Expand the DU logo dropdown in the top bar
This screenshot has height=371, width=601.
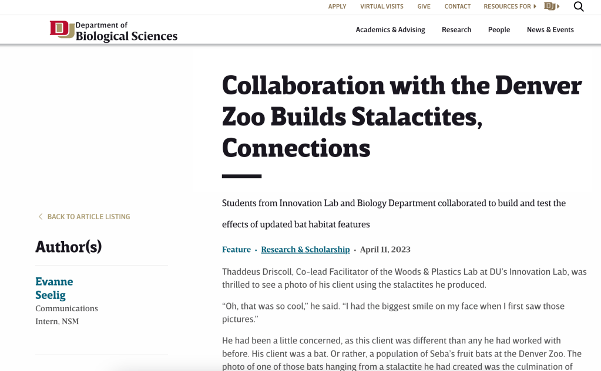552,6
